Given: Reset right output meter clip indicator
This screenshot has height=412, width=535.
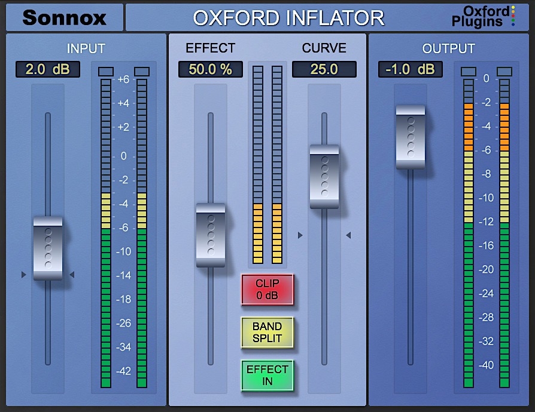Looking at the screenshot, I should click(504, 72).
